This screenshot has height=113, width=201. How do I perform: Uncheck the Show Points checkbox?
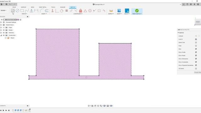196,56
